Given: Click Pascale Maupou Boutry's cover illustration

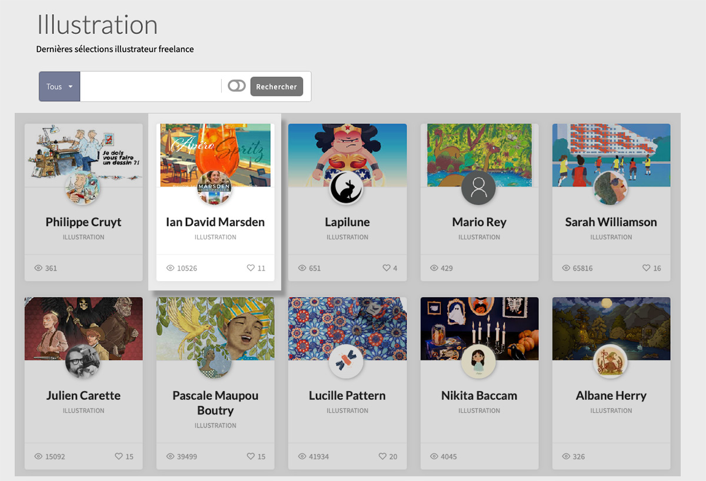Looking at the screenshot, I should click(215, 320).
